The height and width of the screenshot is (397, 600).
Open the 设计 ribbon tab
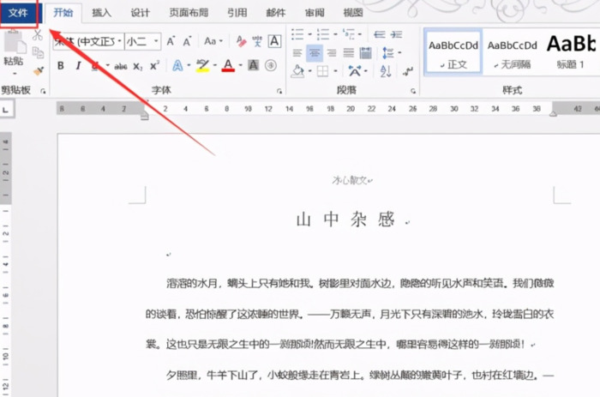pyautogui.click(x=140, y=13)
